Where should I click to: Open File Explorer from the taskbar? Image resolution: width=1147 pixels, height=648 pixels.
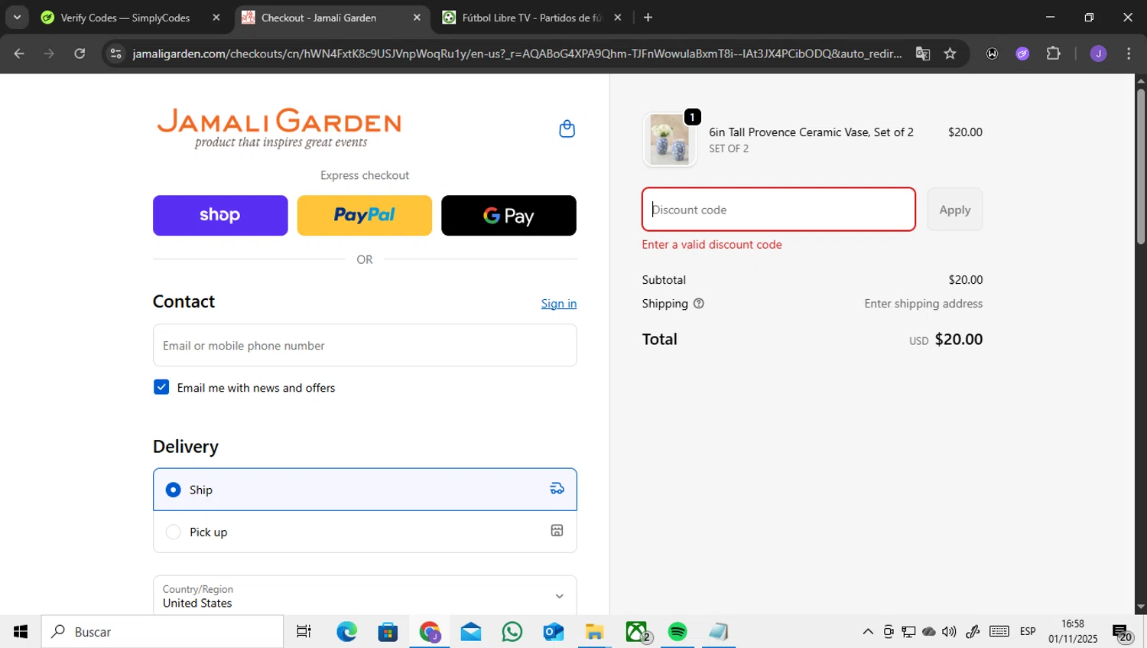coord(595,632)
